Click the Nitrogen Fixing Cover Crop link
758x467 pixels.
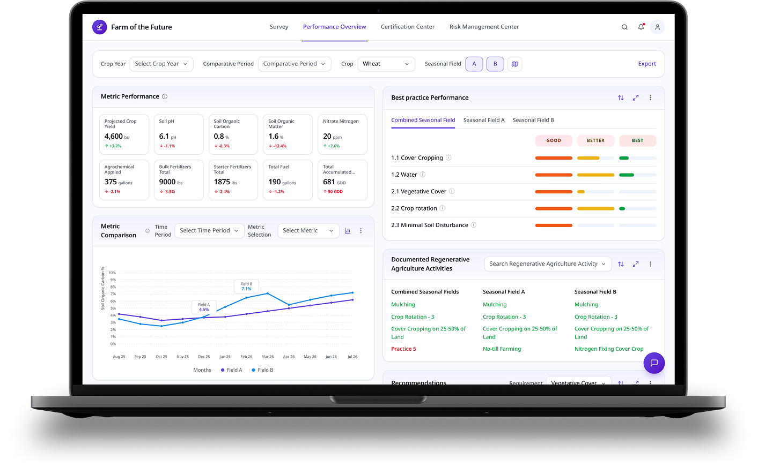pos(609,349)
